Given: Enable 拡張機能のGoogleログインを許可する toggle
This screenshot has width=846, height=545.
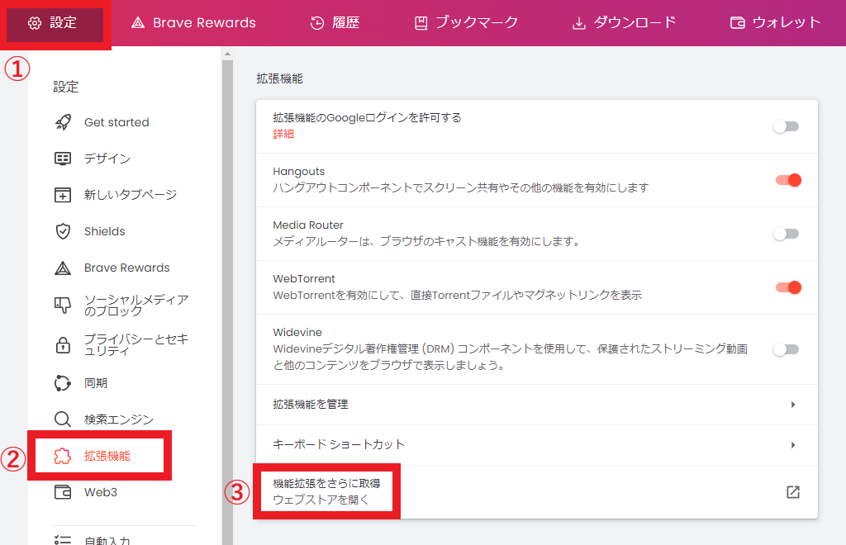Looking at the screenshot, I should pyautogui.click(x=787, y=126).
